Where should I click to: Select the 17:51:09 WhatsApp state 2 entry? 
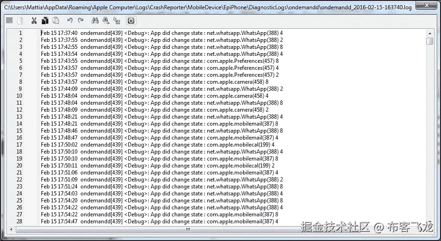tap(162, 179)
